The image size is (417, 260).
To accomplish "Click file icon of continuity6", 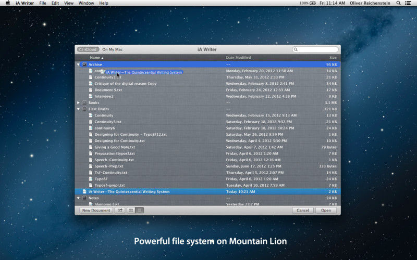I will [x=90, y=128].
